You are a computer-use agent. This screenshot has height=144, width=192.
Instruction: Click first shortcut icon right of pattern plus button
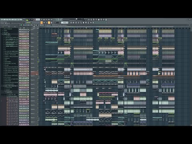point(71,22)
